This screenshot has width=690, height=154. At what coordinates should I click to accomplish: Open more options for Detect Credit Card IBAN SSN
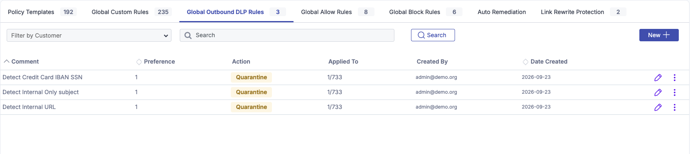tap(675, 78)
